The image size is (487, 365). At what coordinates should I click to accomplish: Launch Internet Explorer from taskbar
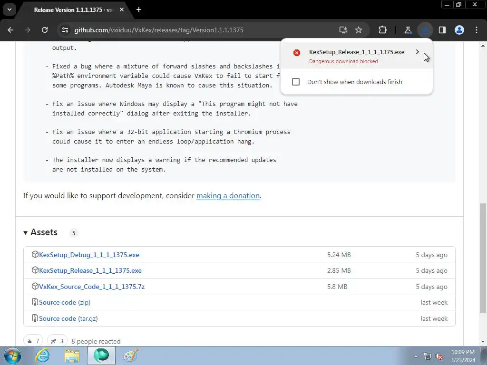point(42,355)
